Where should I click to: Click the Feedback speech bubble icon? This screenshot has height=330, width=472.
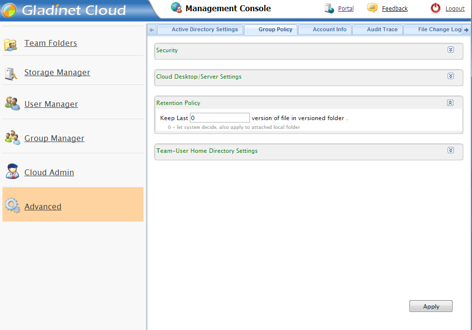pyautogui.click(x=372, y=8)
